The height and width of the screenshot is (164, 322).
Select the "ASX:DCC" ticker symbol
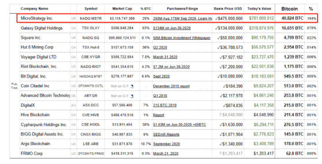tap(91, 105)
